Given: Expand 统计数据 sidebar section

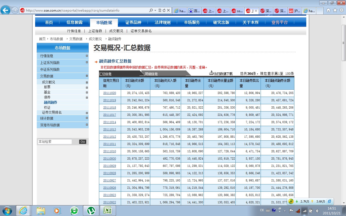Looking at the screenshot, I should (87, 118).
